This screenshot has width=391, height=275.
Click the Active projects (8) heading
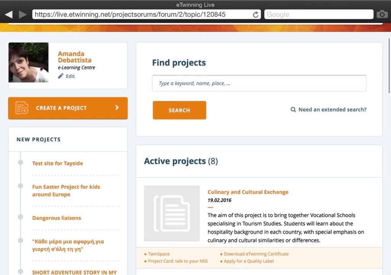pos(181,161)
